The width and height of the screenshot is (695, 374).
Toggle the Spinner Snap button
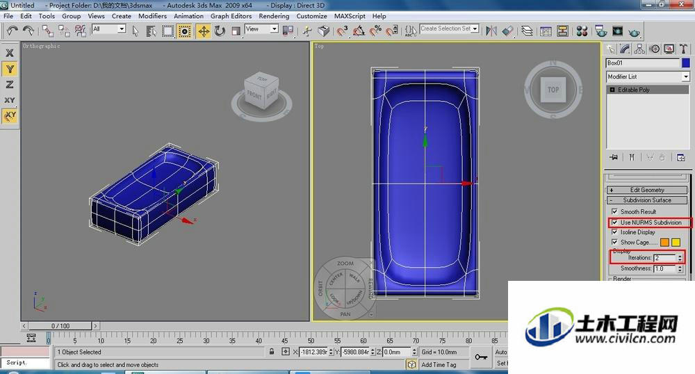(x=392, y=31)
